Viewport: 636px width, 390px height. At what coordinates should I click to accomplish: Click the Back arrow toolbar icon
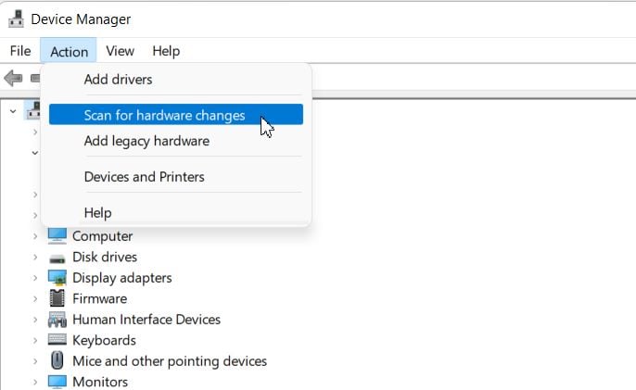(13, 78)
